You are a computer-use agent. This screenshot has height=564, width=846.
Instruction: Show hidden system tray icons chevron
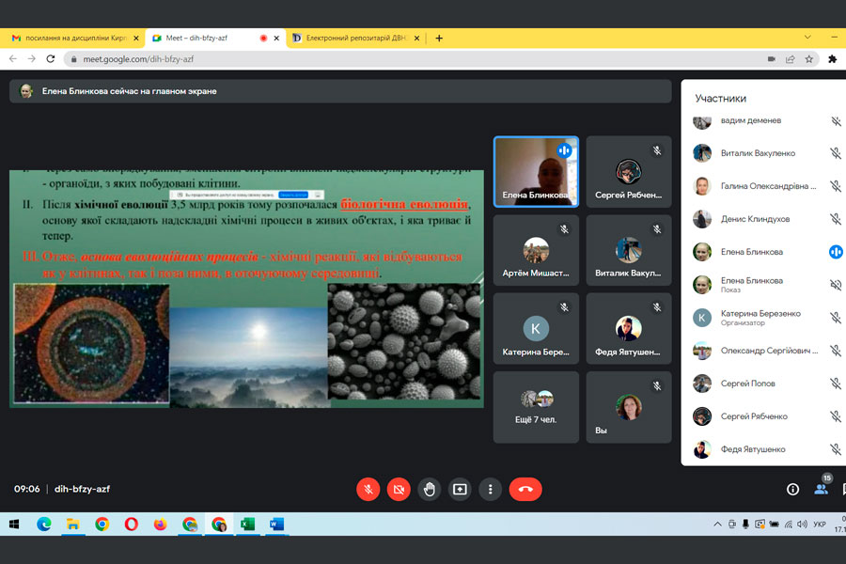[717, 525]
